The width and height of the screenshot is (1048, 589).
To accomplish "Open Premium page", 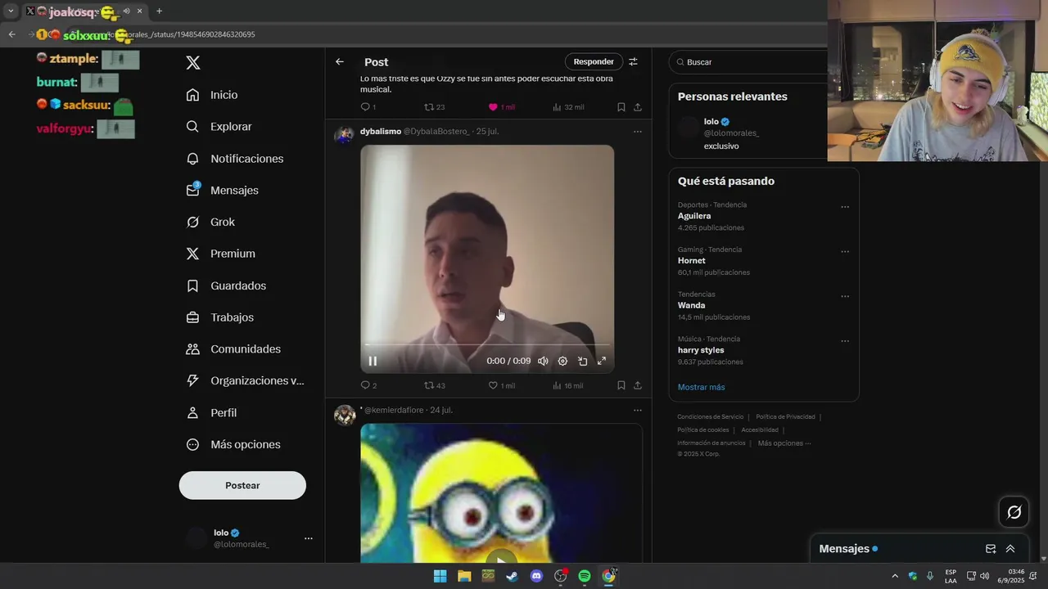I will tap(220, 254).
